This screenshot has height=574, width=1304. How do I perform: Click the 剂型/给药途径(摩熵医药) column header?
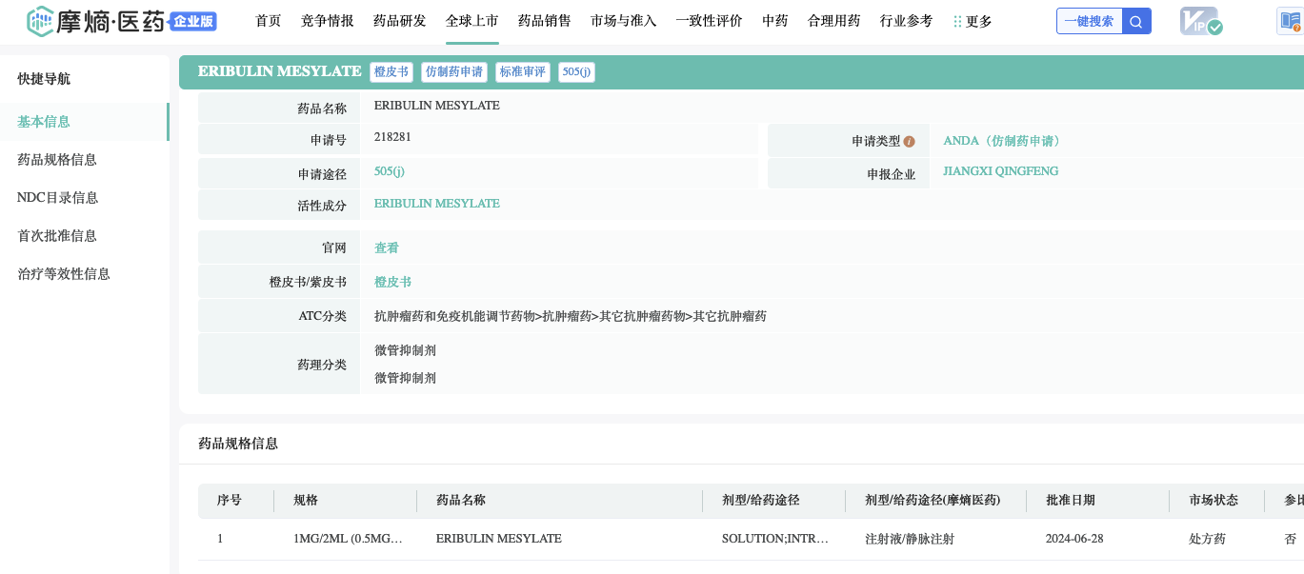coord(933,500)
